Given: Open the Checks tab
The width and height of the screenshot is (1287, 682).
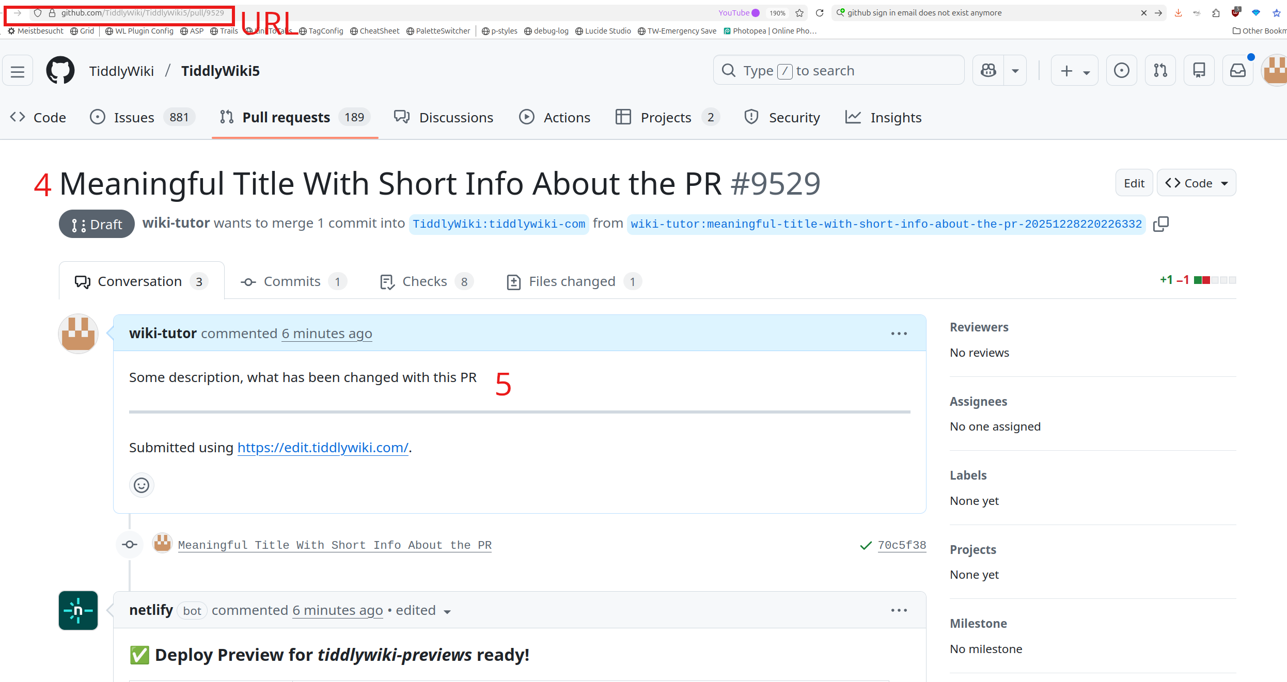Looking at the screenshot, I should tap(426, 281).
